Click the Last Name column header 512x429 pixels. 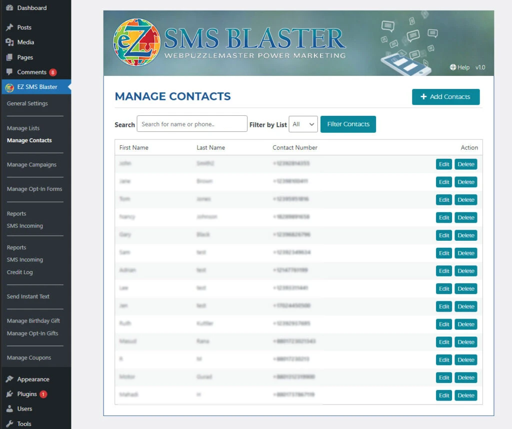tap(210, 147)
